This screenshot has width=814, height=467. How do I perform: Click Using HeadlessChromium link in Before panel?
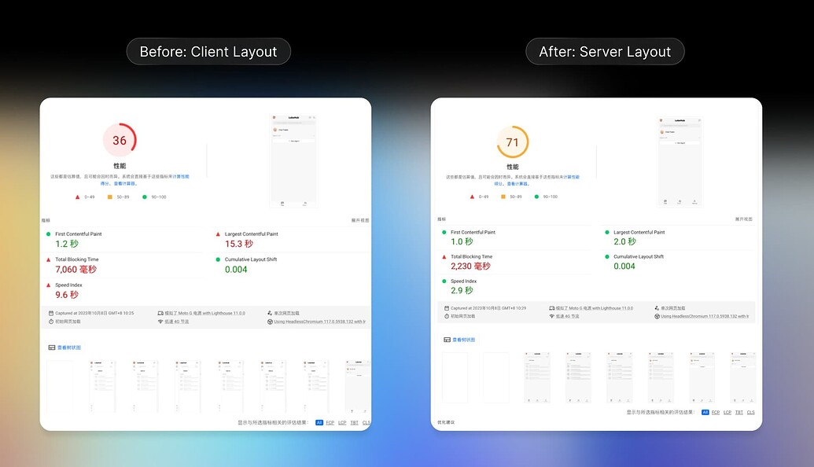coord(320,322)
